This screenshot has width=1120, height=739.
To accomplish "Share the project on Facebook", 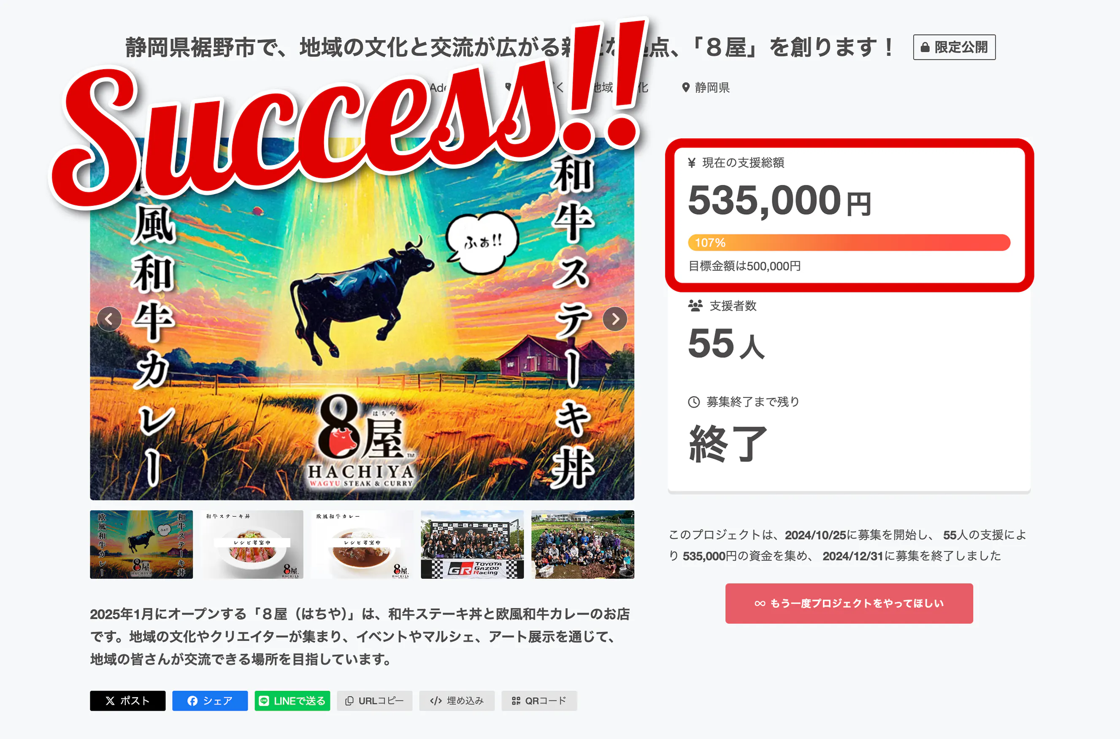I will (210, 701).
